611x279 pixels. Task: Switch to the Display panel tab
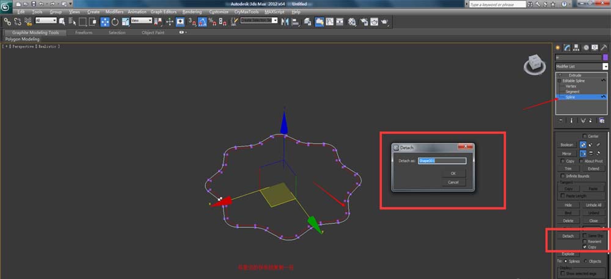pyautogui.click(x=595, y=48)
